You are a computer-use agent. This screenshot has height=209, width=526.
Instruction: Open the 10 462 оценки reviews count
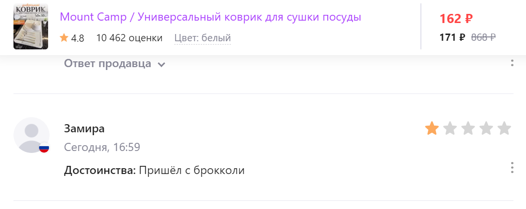pyautogui.click(x=129, y=38)
